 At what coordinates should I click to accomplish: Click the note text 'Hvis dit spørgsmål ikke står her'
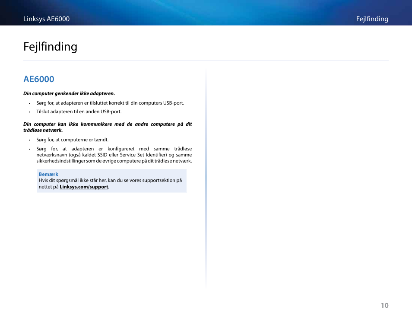tap(110, 184)
